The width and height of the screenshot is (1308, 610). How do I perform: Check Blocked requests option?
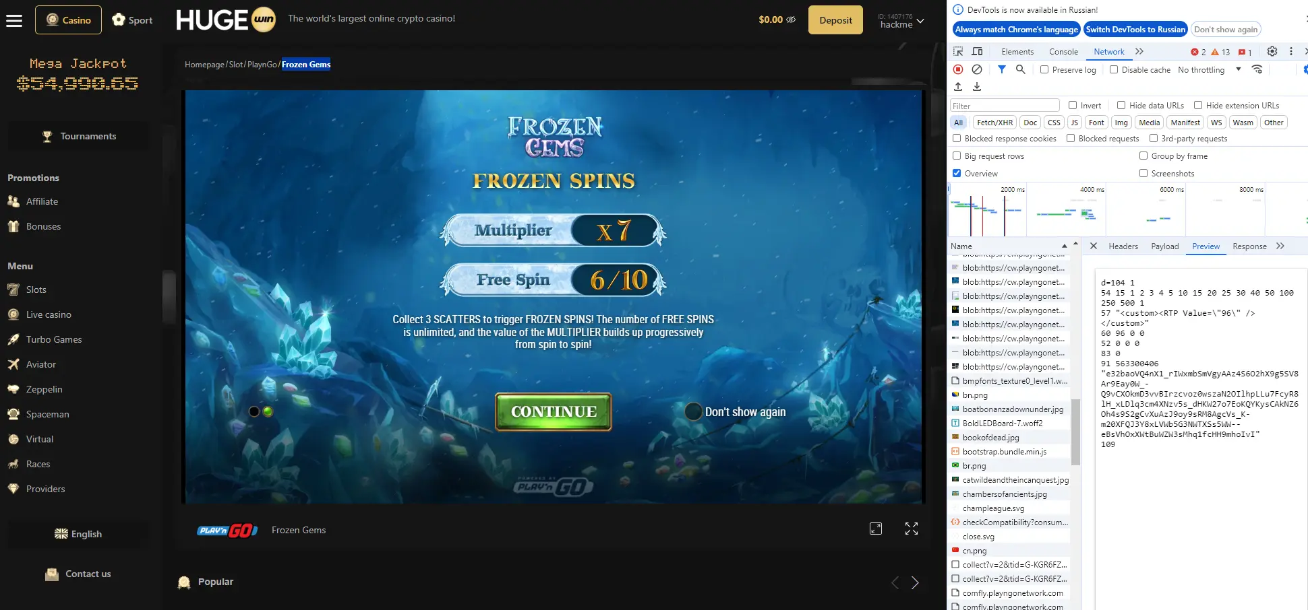pyautogui.click(x=1071, y=138)
